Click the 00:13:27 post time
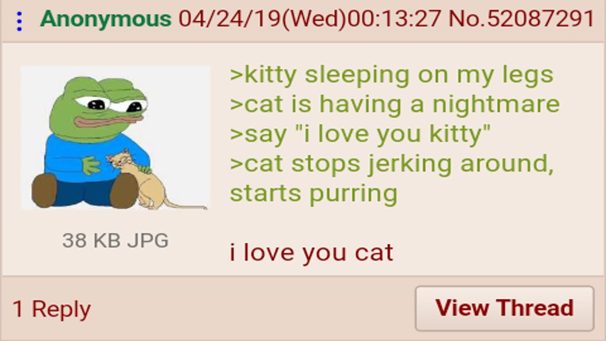Viewport: 606px width, 341px height. pos(396,19)
